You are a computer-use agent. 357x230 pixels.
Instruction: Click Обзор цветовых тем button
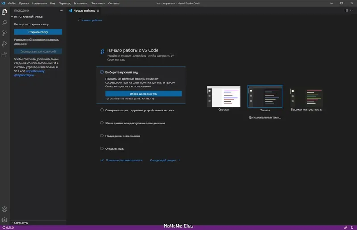pyautogui.click(x=143, y=94)
